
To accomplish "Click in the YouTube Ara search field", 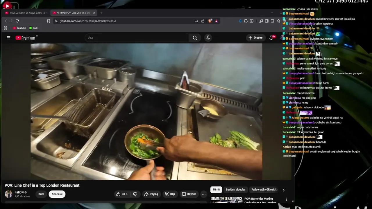I will tap(137, 38).
